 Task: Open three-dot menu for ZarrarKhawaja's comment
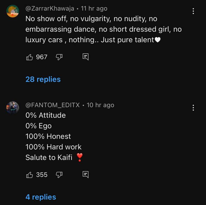(193, 11)
